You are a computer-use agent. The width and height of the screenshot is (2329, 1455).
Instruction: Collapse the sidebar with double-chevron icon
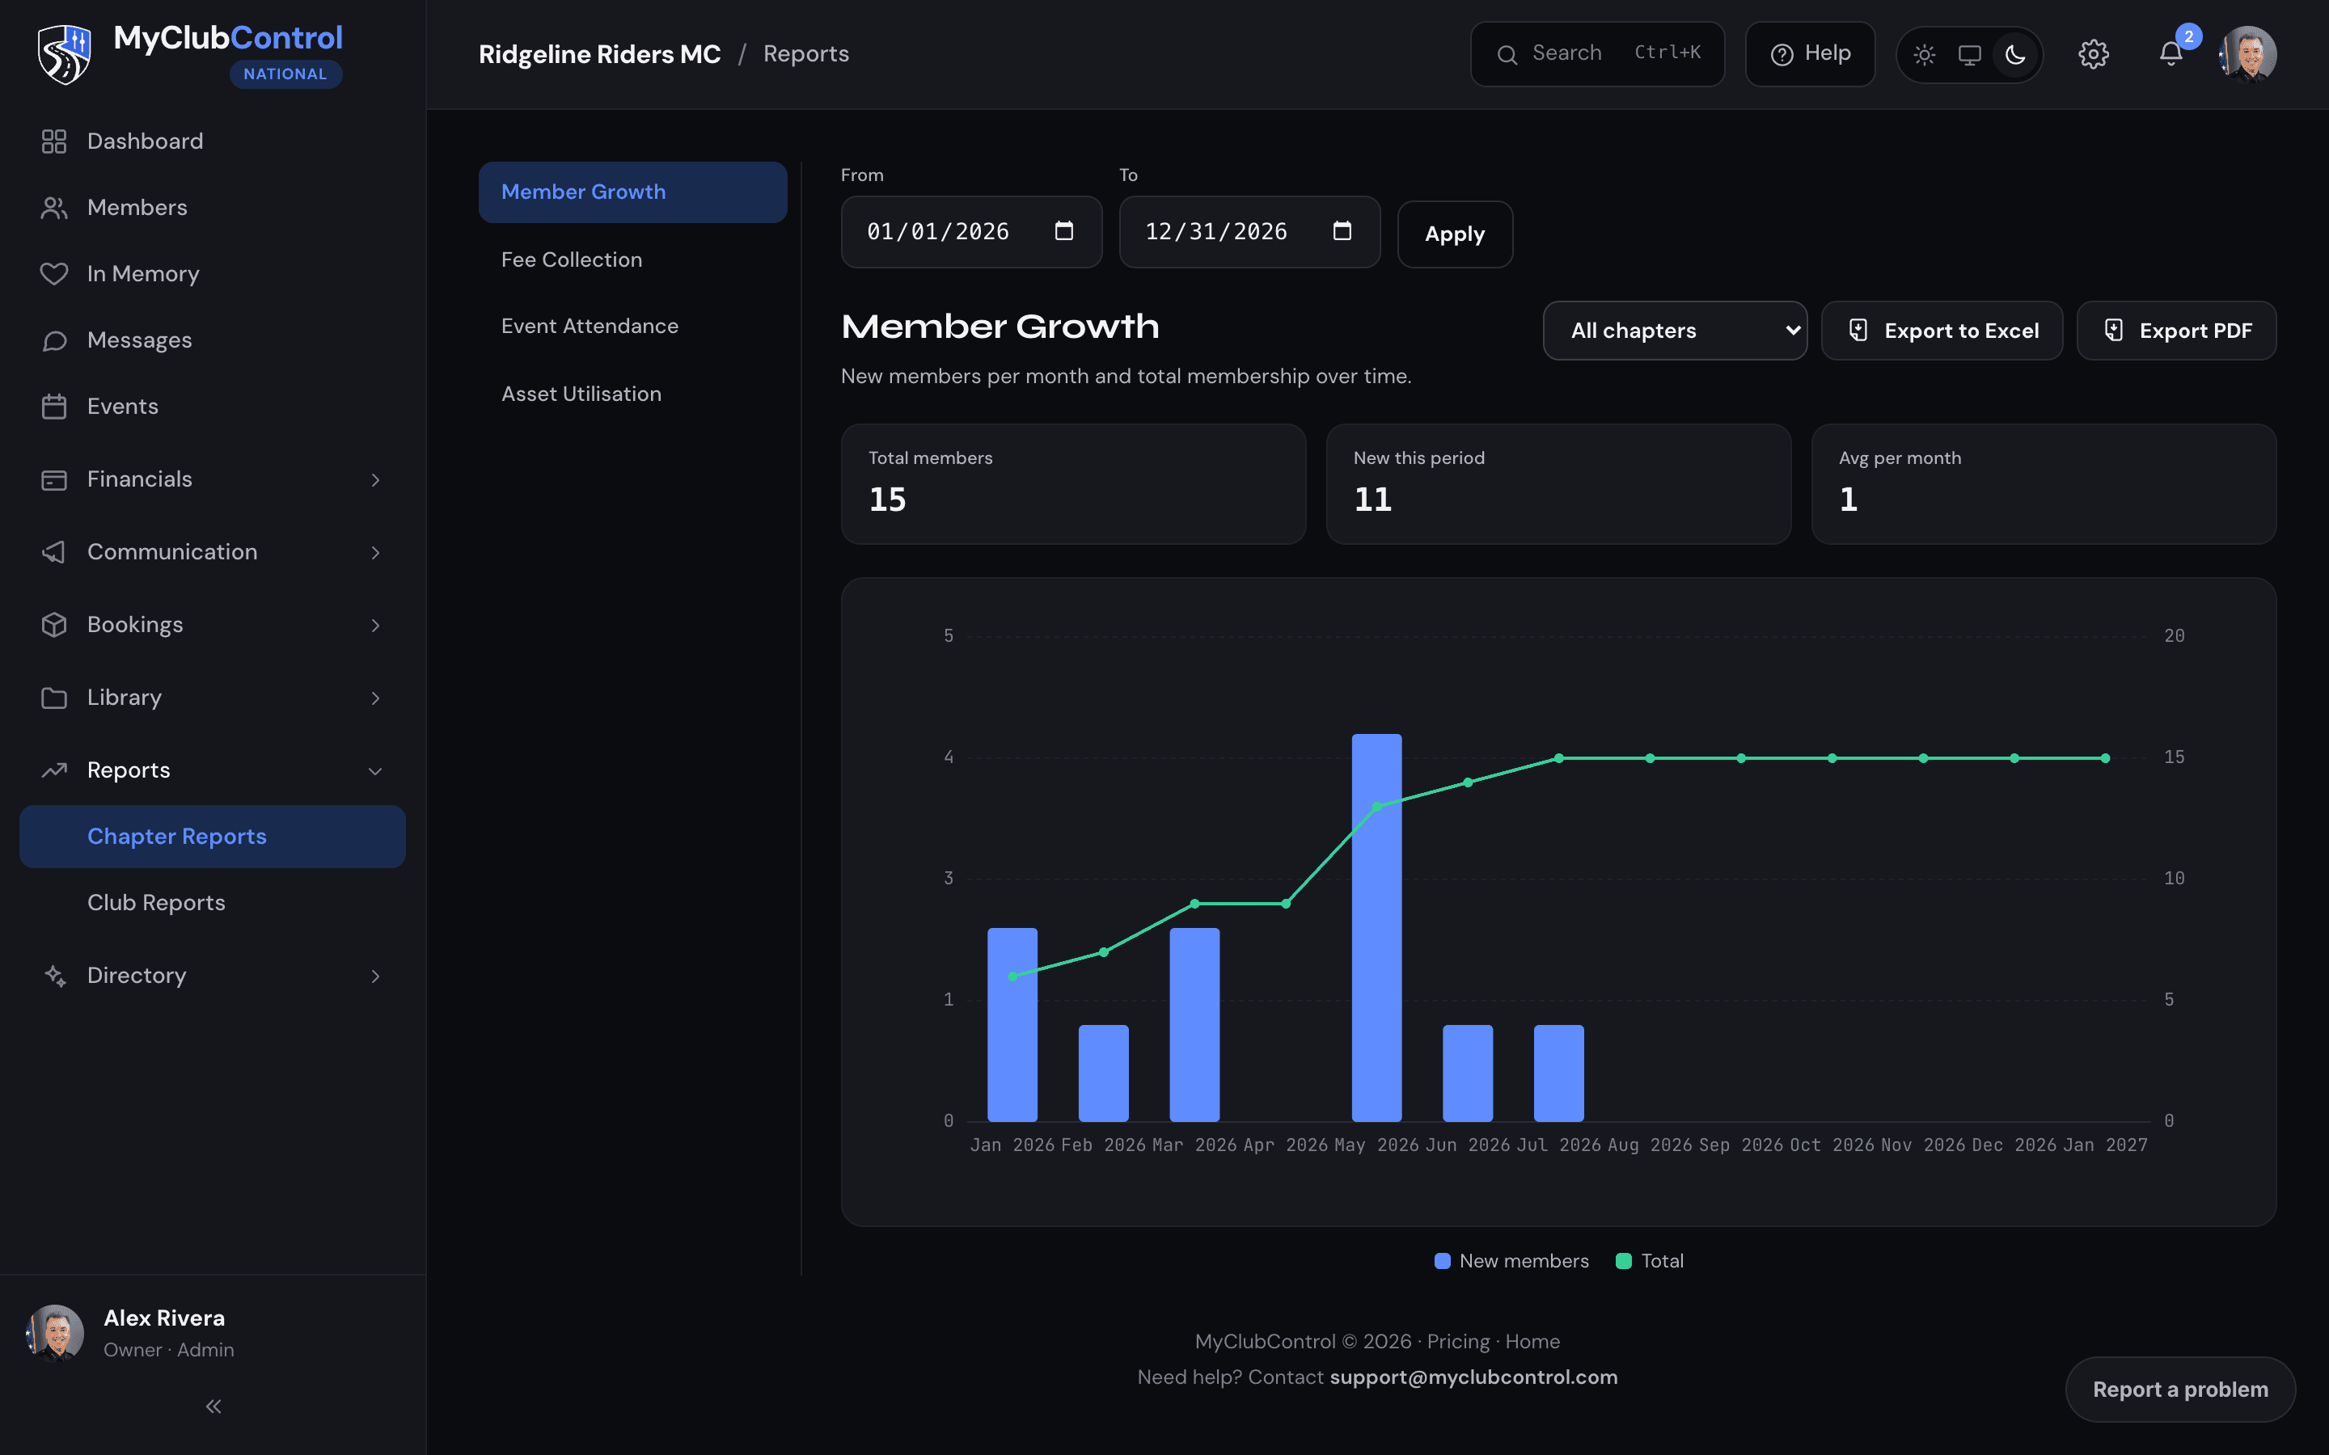tap(213, 1406)
